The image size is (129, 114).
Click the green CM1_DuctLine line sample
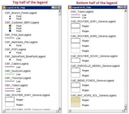tap(10, 74)
